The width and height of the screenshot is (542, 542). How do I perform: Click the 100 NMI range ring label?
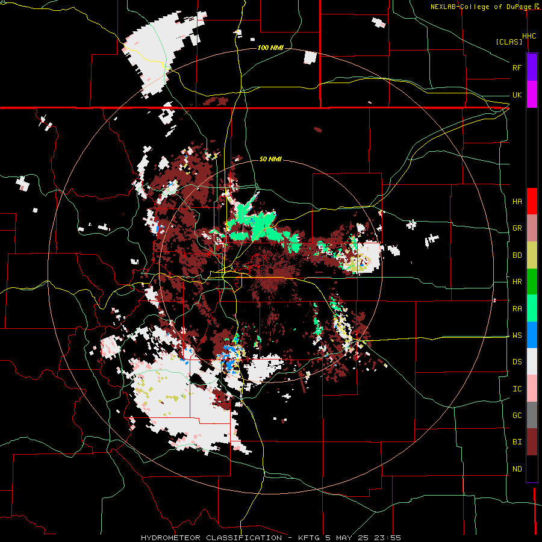coord(270,48)
